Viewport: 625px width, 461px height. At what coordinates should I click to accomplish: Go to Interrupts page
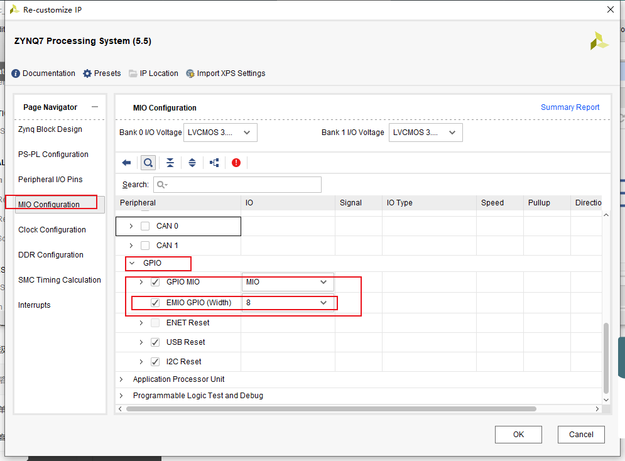35,305
